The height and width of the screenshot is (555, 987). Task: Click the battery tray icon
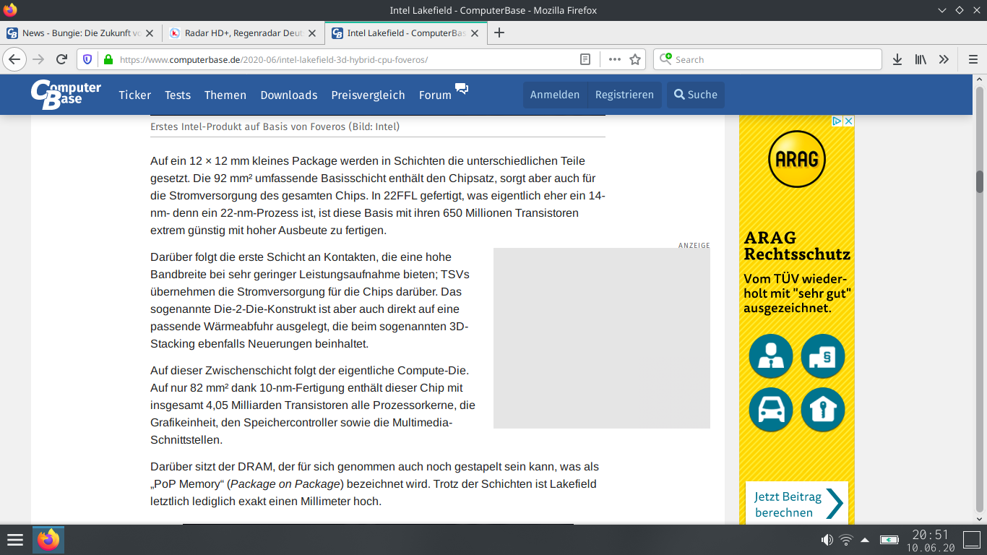click(x=889, y=540)
